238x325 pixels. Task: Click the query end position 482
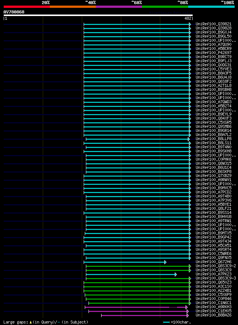(188, 18)
